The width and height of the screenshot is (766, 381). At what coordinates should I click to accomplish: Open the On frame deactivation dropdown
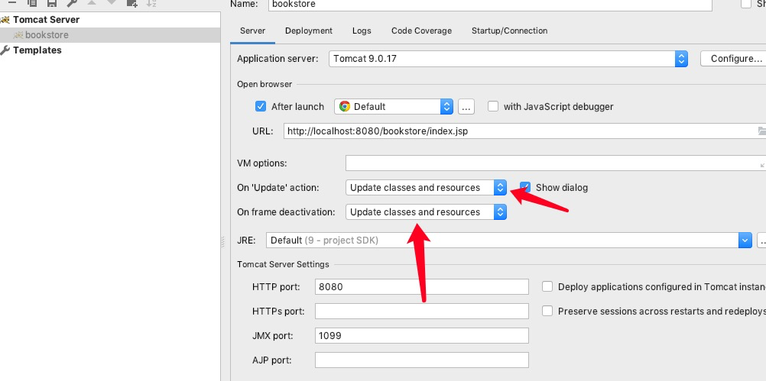(x=426, y=211)
